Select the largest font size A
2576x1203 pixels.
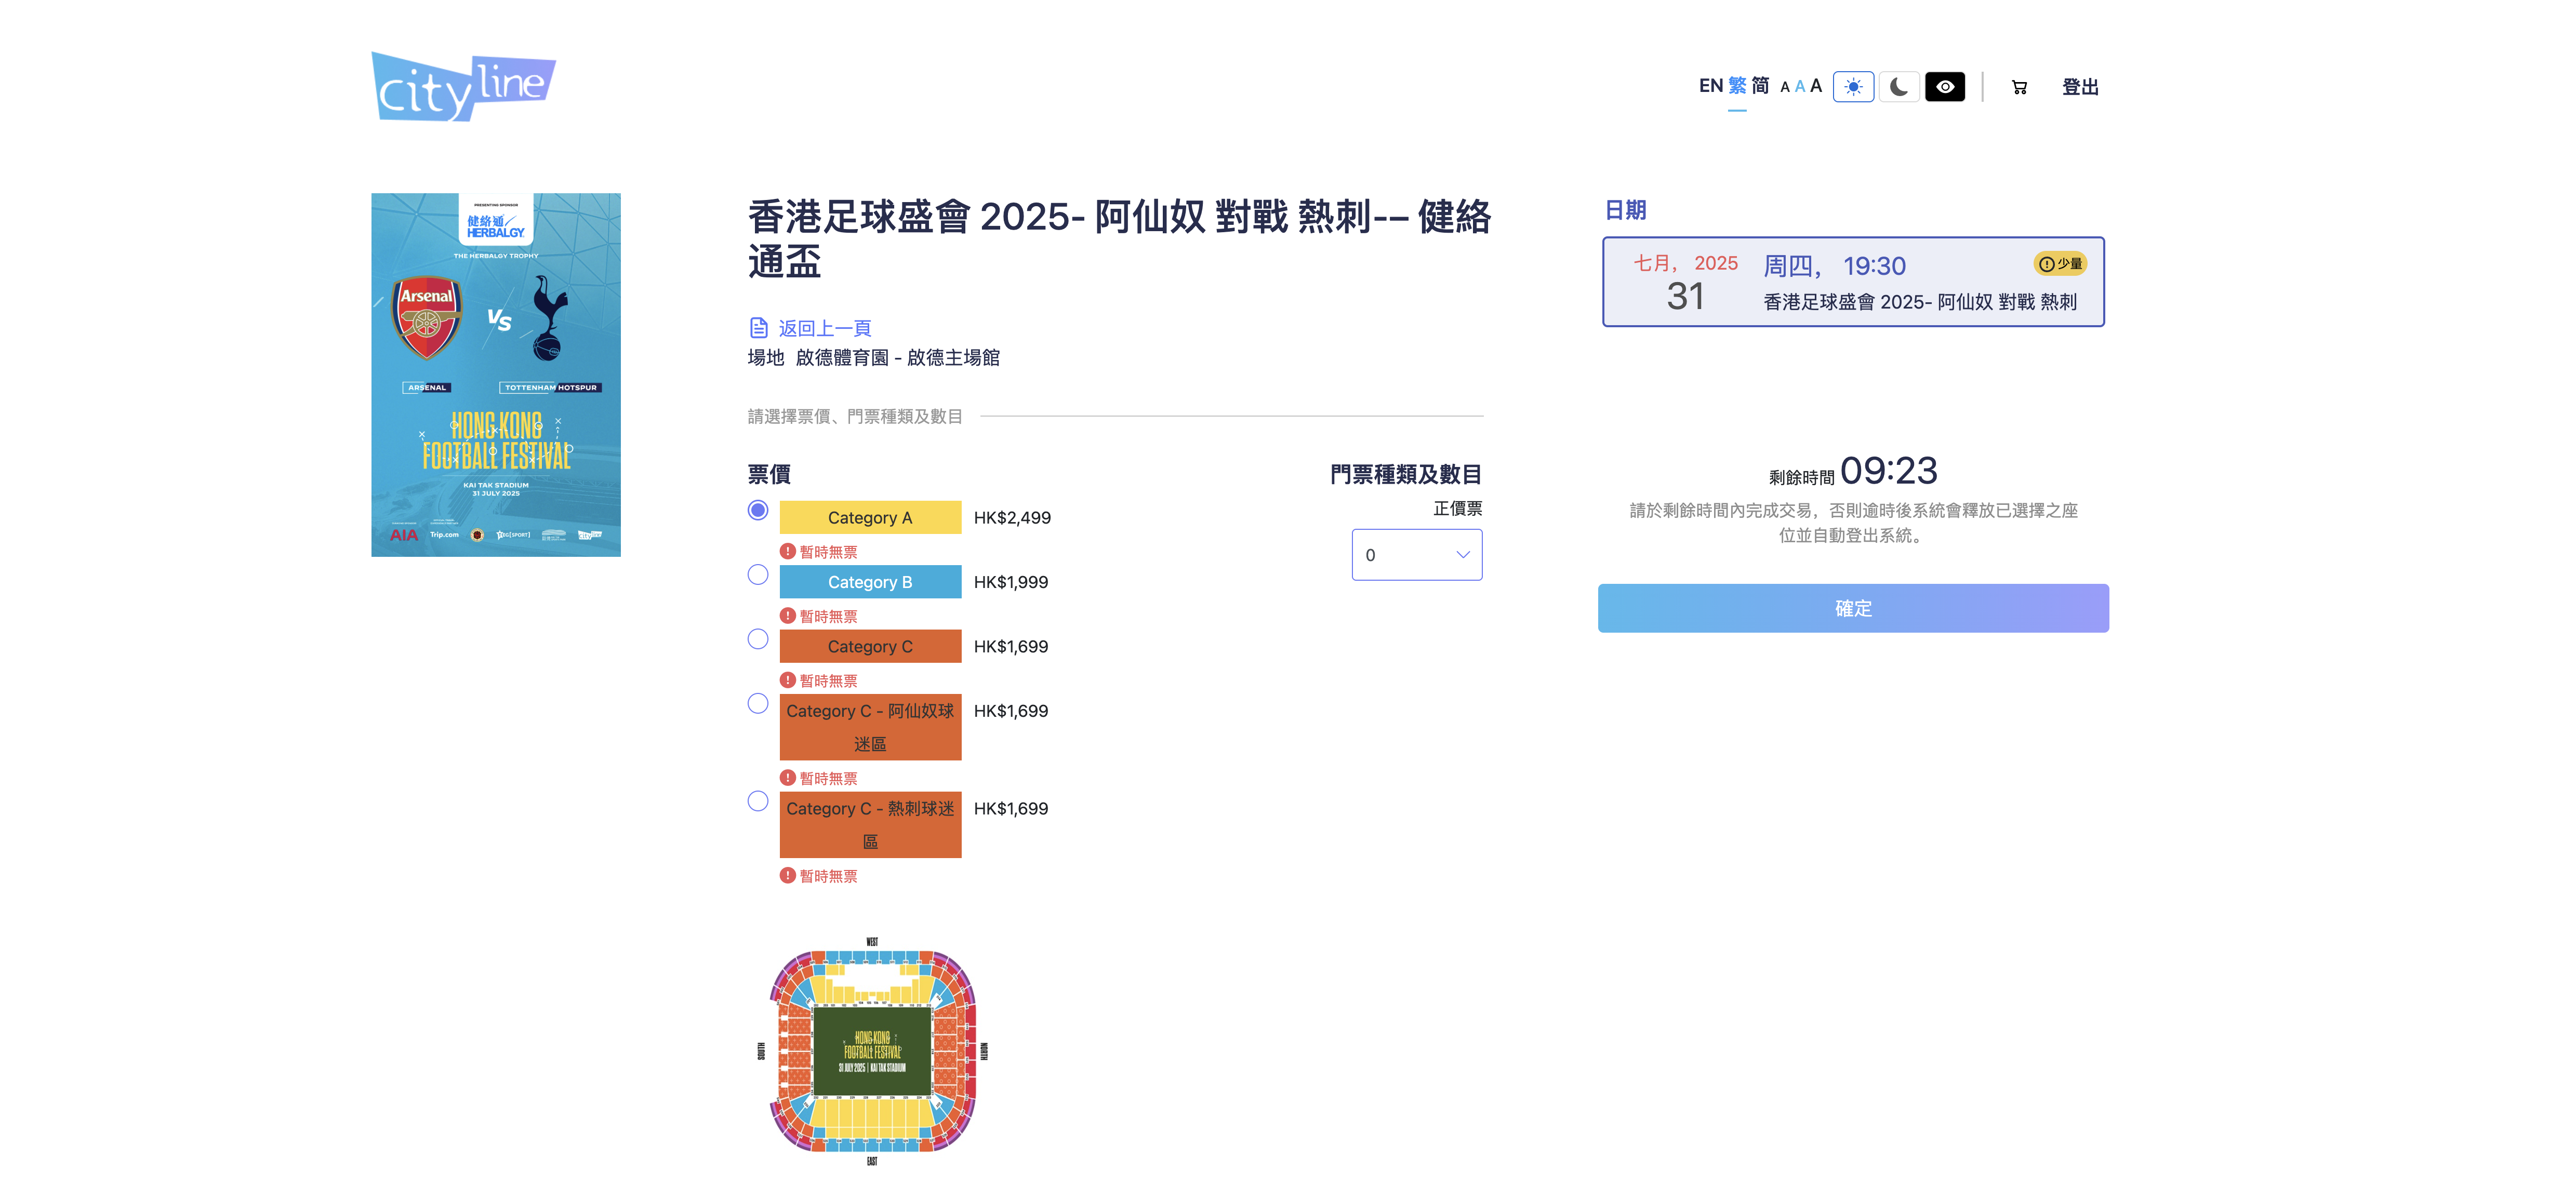tap(1816, 86)
